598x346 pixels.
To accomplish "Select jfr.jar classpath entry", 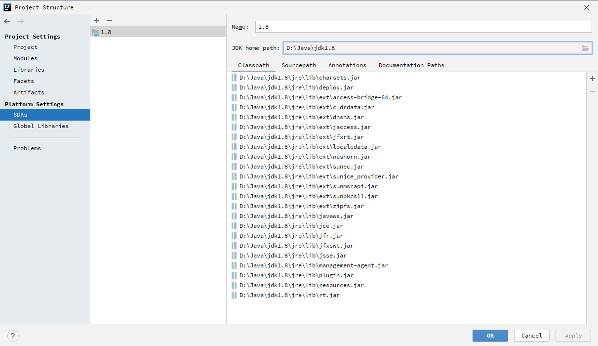I will (x=406, y=236).
